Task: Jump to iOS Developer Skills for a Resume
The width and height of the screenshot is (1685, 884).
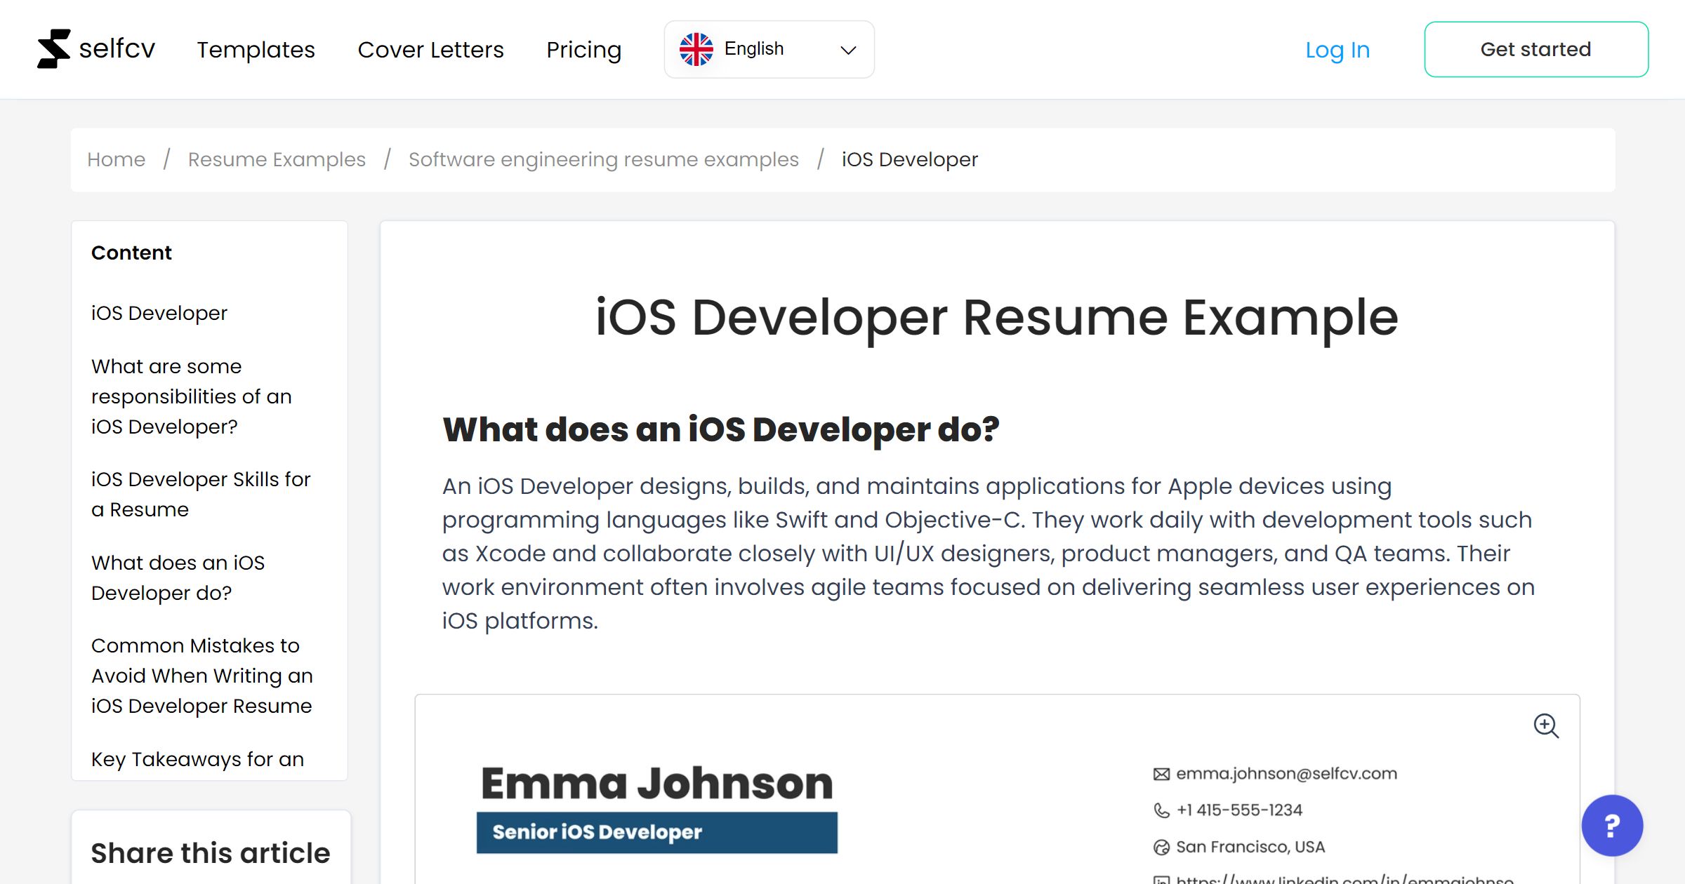Action: pos(201,494)
